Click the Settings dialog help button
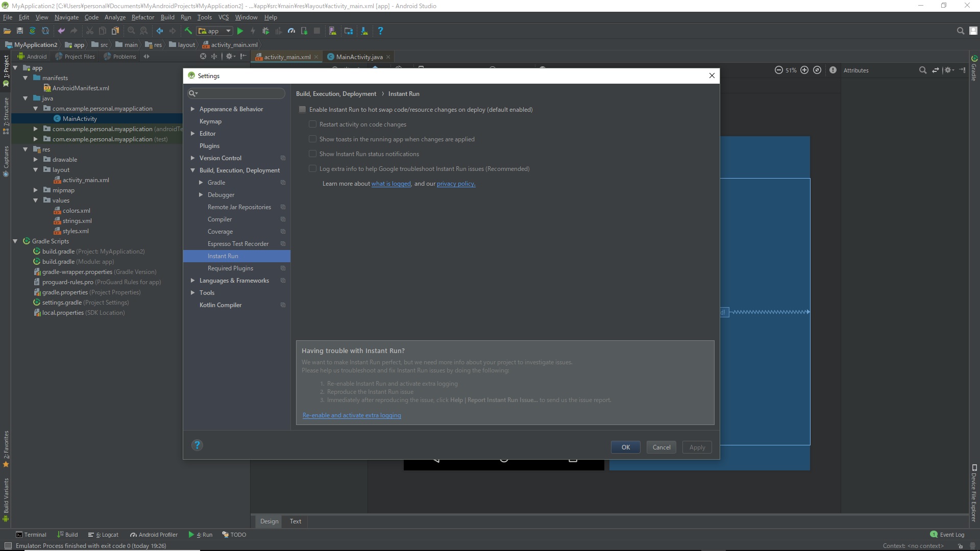Viewport: 980px width, 551px height. click(197, 445)
